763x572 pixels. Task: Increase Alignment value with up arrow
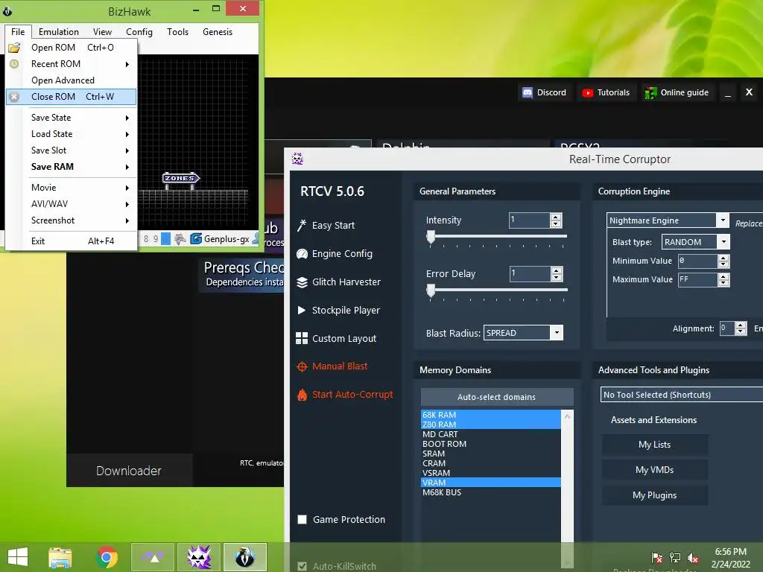pyautogui.click(x=741, y=325)
